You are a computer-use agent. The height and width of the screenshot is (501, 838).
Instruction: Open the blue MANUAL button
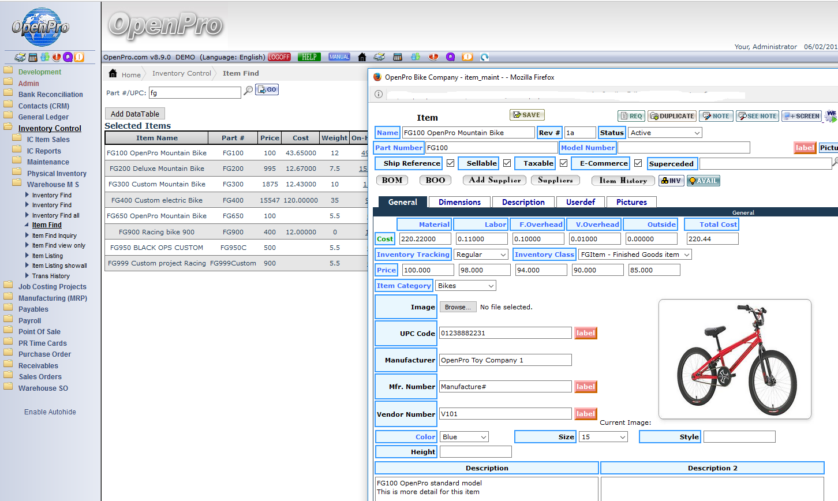tap(339, 57)
